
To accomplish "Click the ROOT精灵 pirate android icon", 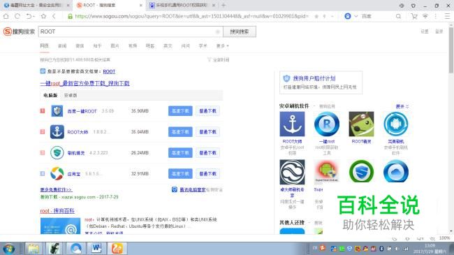I will [x=361, y=124].
